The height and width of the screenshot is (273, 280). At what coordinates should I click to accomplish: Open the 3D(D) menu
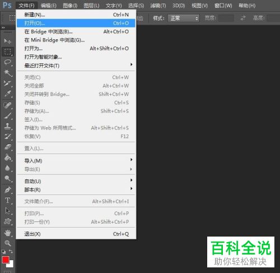tap(179, 6)
